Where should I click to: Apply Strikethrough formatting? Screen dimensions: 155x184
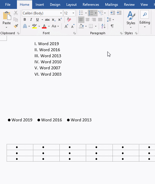click(47, 20)
